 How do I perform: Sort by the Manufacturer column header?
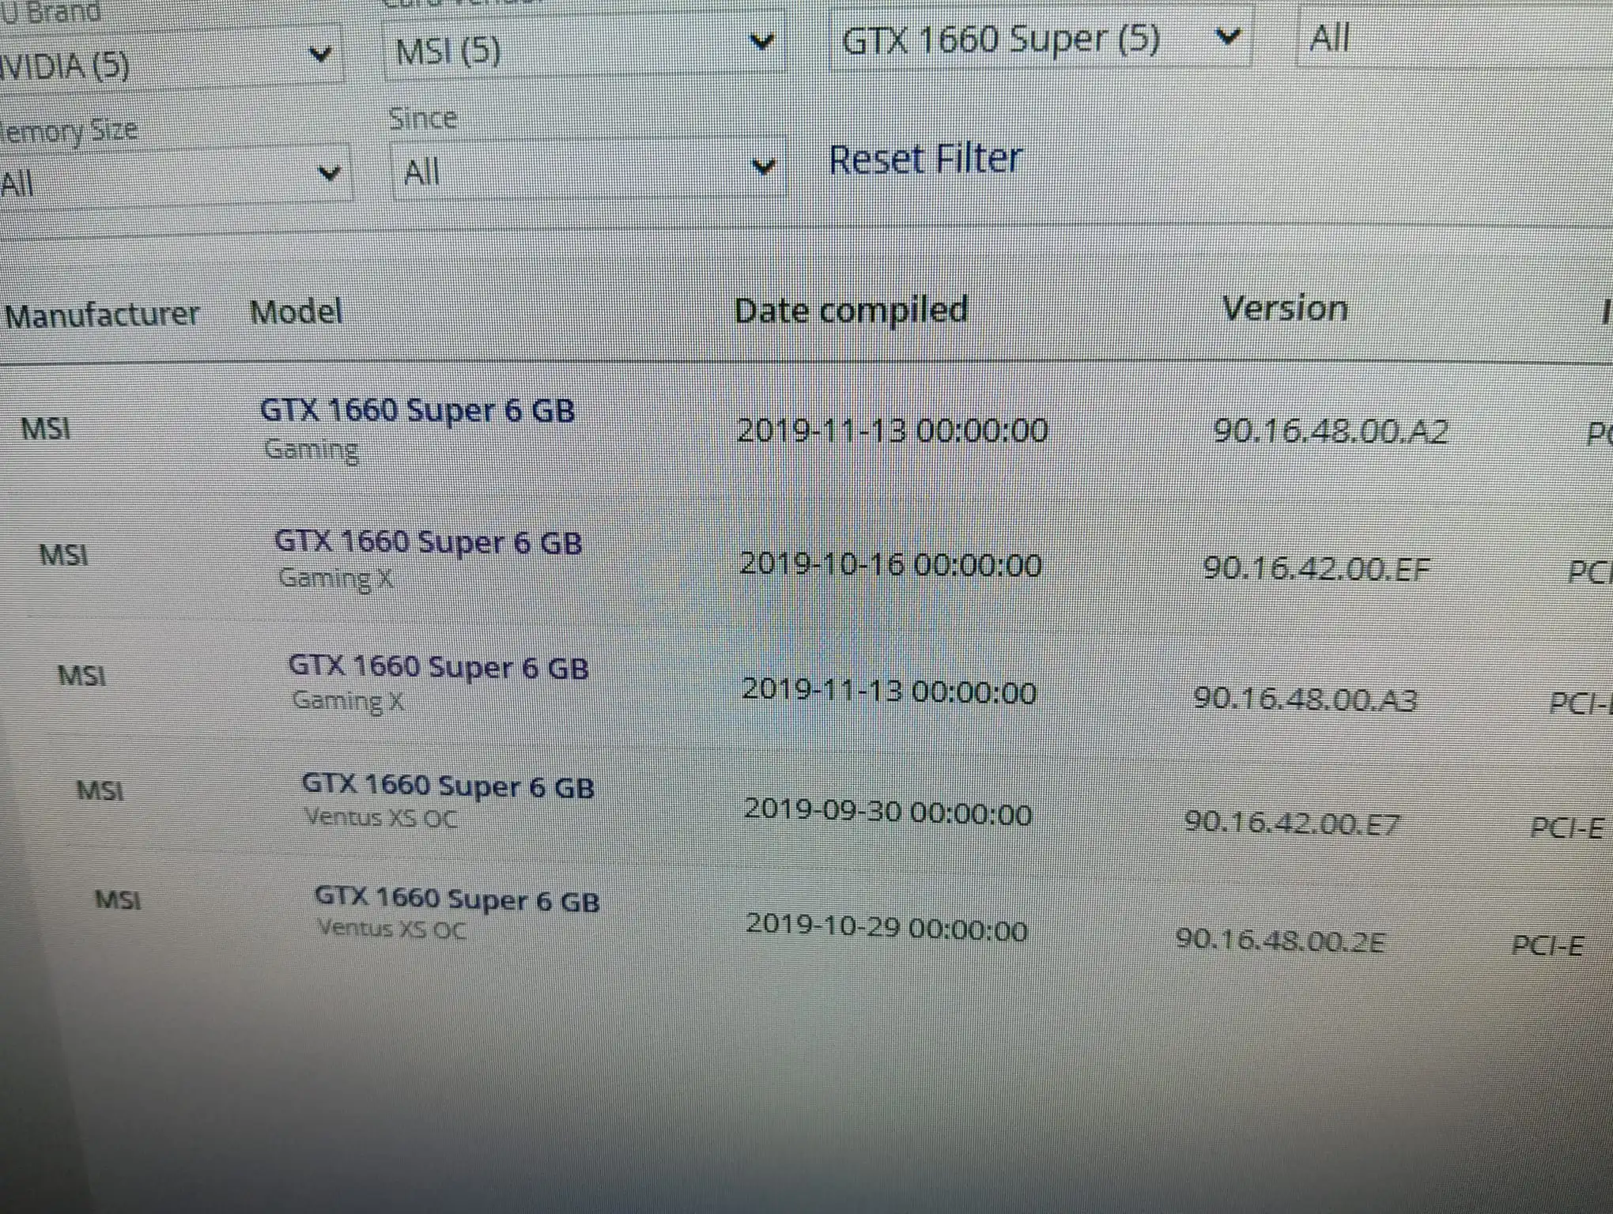[102, 315]
